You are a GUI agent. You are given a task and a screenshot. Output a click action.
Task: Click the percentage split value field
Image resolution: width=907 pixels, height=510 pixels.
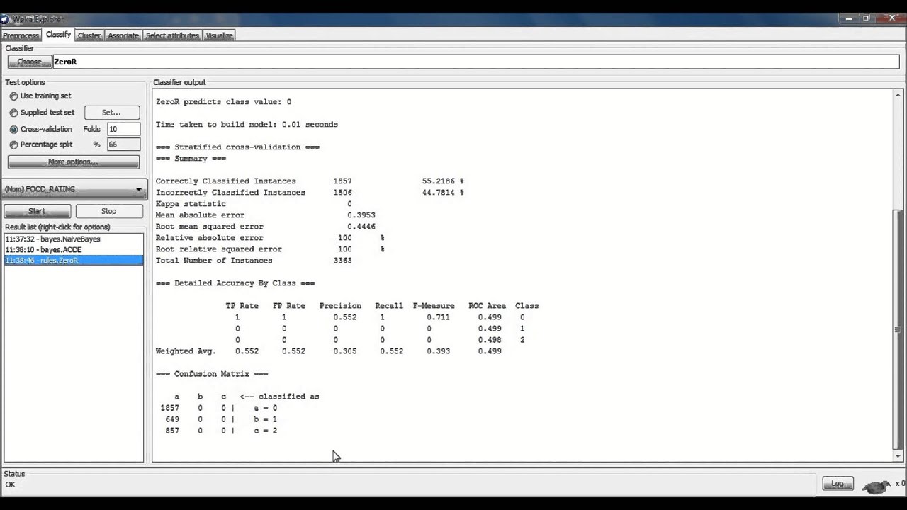(x=123, y=144)
